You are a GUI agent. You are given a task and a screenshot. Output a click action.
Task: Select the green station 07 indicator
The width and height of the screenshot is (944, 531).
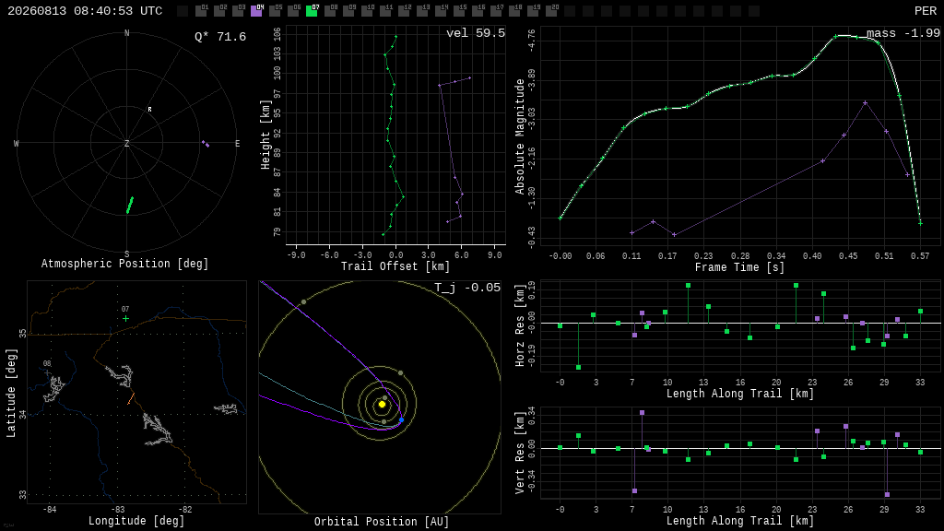click(312, 10)
